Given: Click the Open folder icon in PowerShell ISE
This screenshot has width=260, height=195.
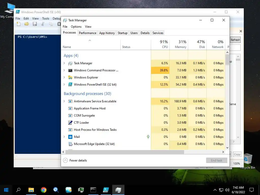Looking at the screenshot, I should tap(26, 24).
